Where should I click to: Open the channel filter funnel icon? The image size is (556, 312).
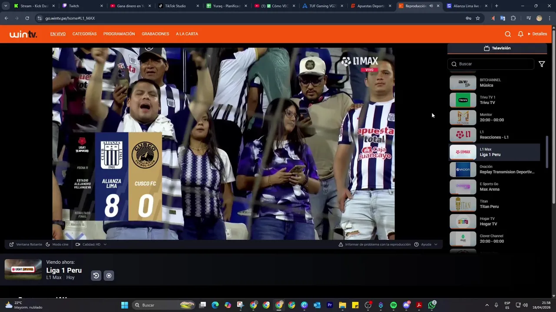pos(542,64)
